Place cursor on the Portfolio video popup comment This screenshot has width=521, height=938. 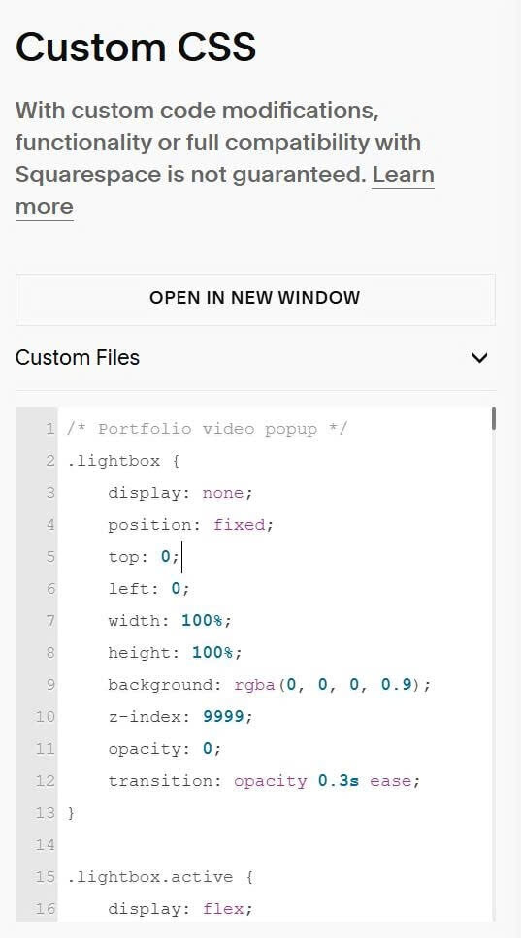click(207, 429)
